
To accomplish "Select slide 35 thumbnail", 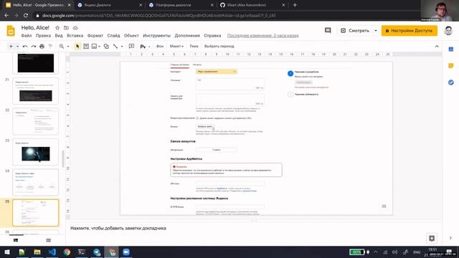I will pos(36,213).
